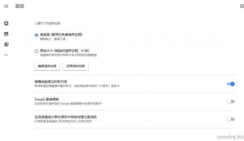Select the 原始大小 radio button

pos(37,51)
